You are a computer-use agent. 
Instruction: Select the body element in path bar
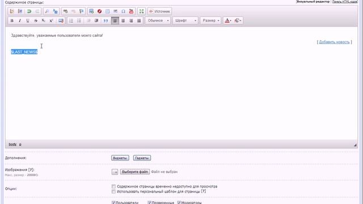tap(12, 144)
